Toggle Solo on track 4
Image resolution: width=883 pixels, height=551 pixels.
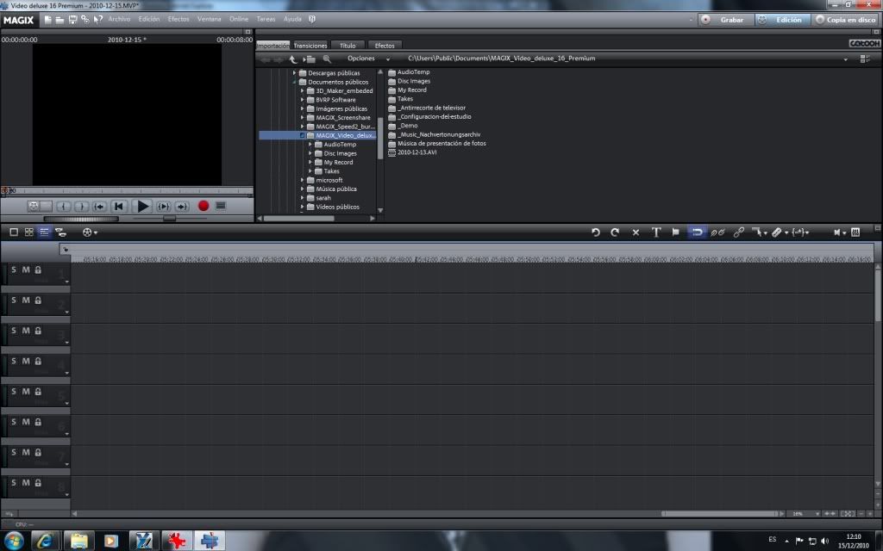click(x=14, y=361)
